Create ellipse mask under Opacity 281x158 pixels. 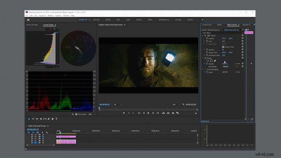[x=208, y=61]
